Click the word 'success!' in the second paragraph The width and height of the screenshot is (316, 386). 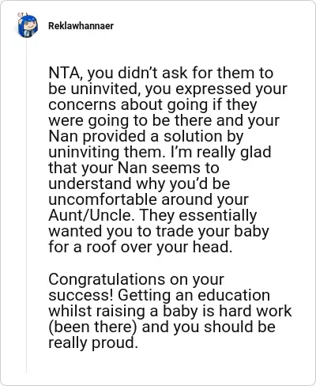[81, 295]
